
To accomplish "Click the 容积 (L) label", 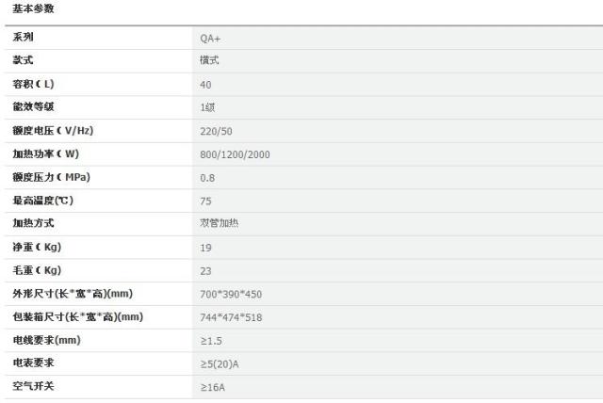I will [x=33, y=84].
